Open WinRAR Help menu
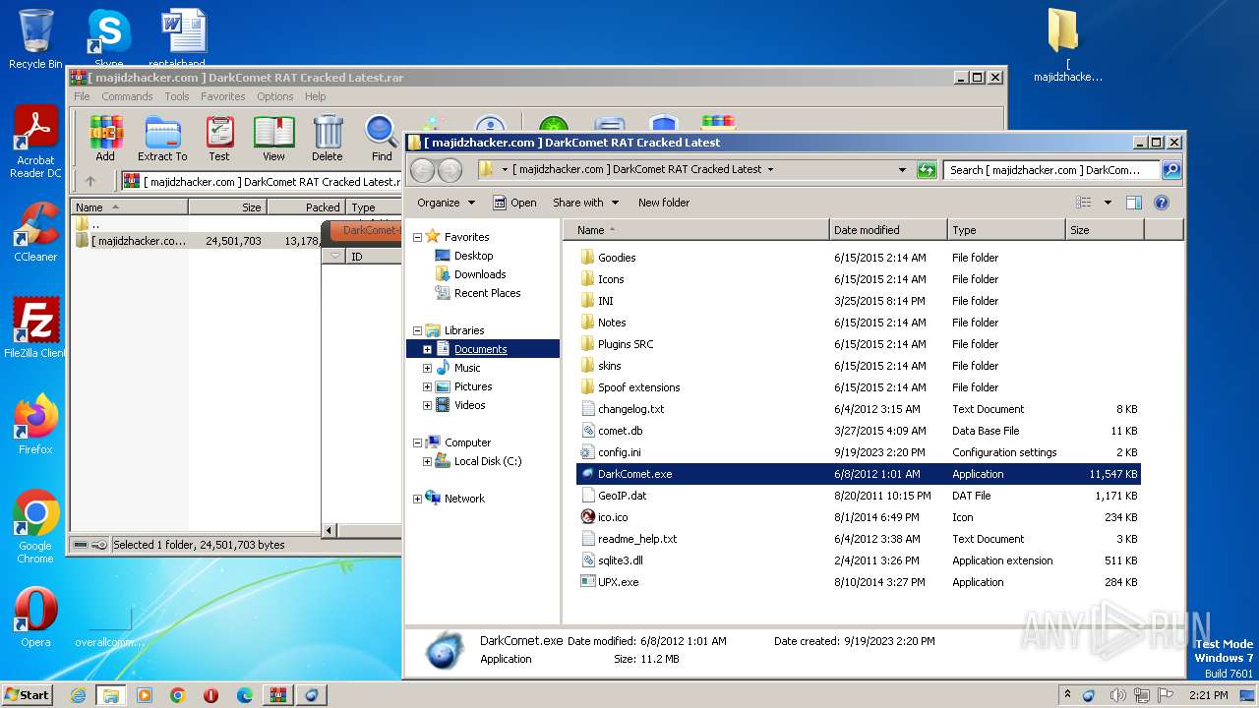This screenshot has width=1259, height=708. (315, 96)
